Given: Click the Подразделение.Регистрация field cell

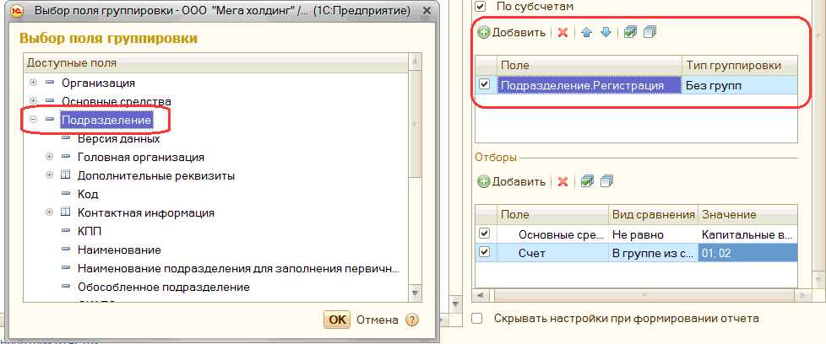Looking at the screenshot, I should click(589, 85).
